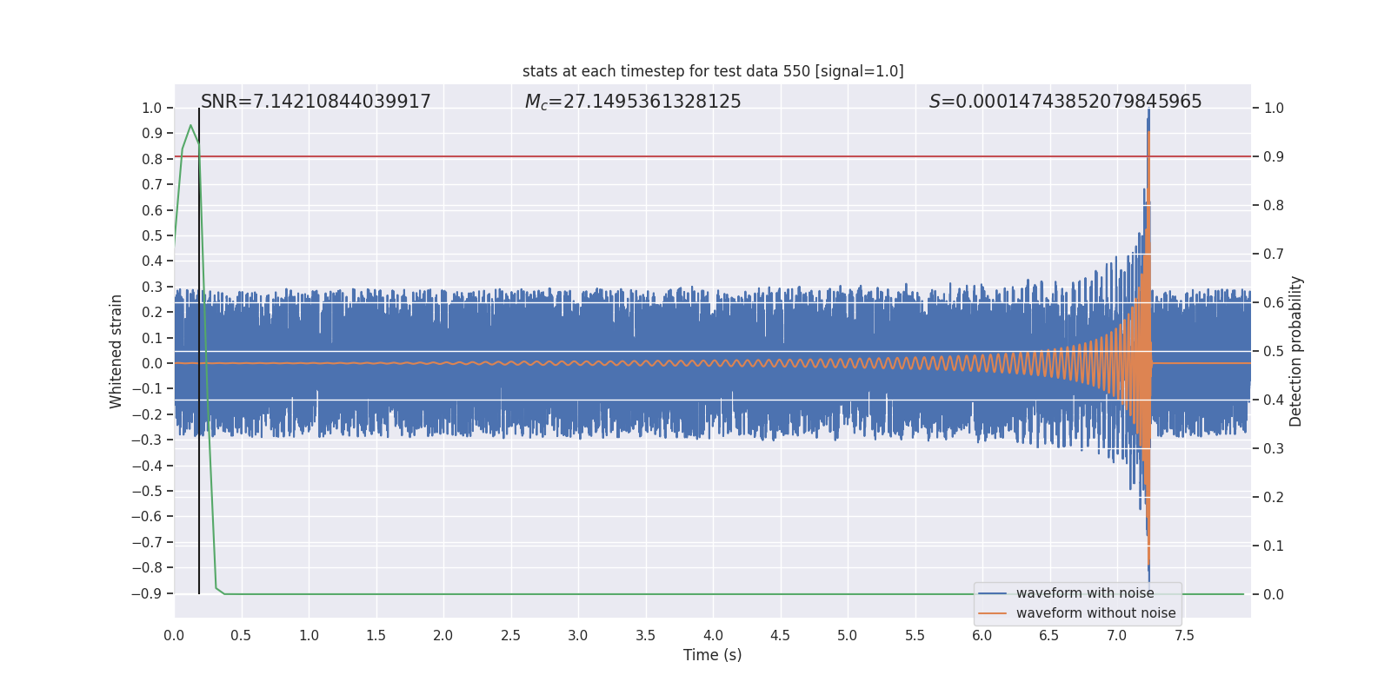Select the 'waveform with noise' legend entry

tap(1084, 593)
